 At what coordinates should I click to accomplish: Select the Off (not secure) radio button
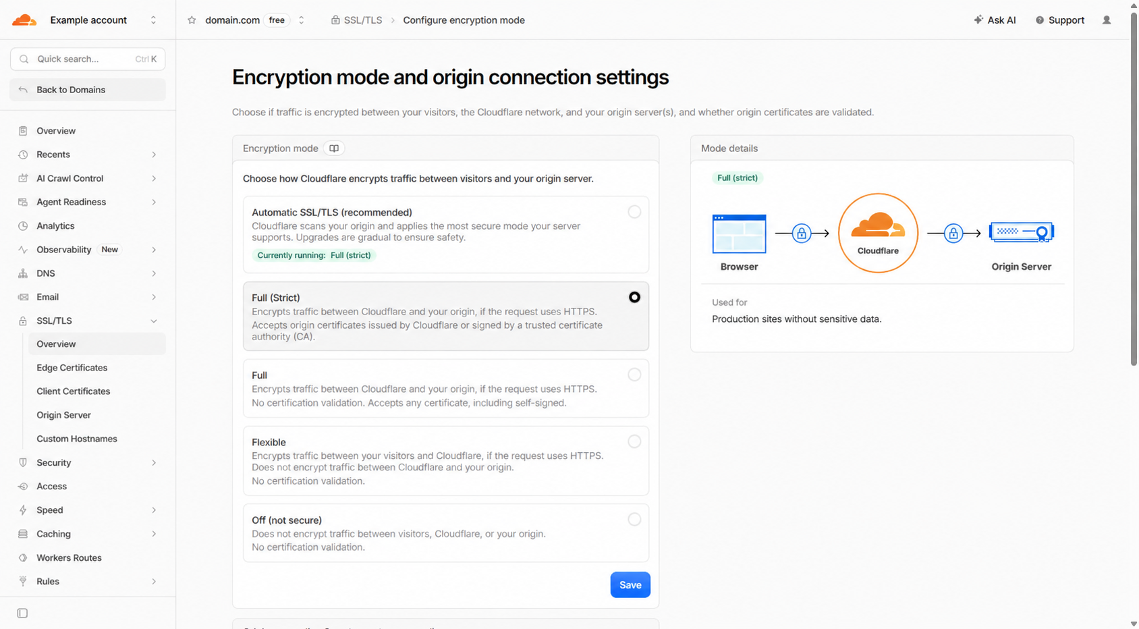coord(634,519)
